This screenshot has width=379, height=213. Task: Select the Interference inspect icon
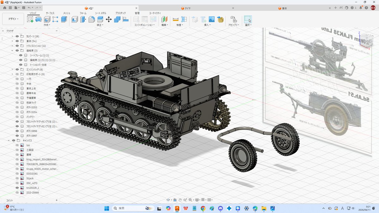click(x=184, y=19)
